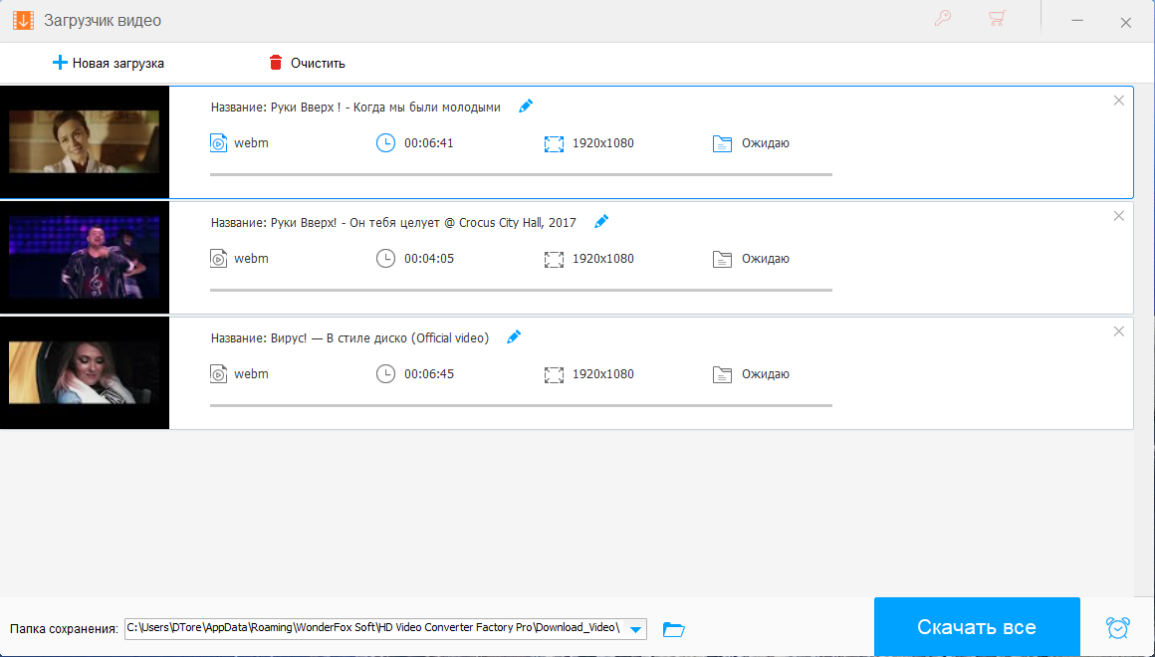Click rename pencil for Вирус! video
The width and height of the screenshot is (1155, 657).
pyautogui.click(x=514, y=337)
